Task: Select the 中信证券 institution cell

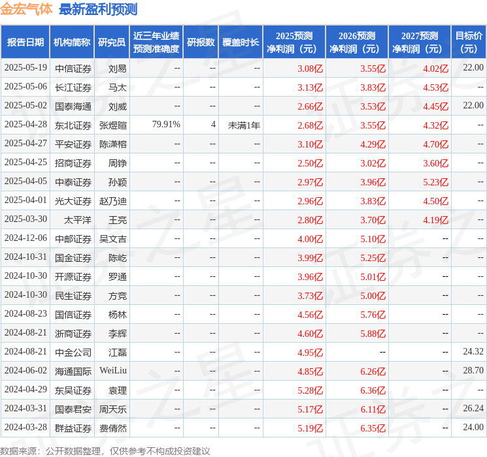Action: [x=73, y=69]
